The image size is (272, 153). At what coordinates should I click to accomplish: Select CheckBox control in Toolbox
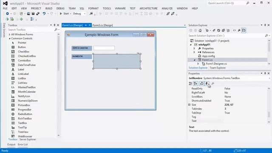coord(24,51)
